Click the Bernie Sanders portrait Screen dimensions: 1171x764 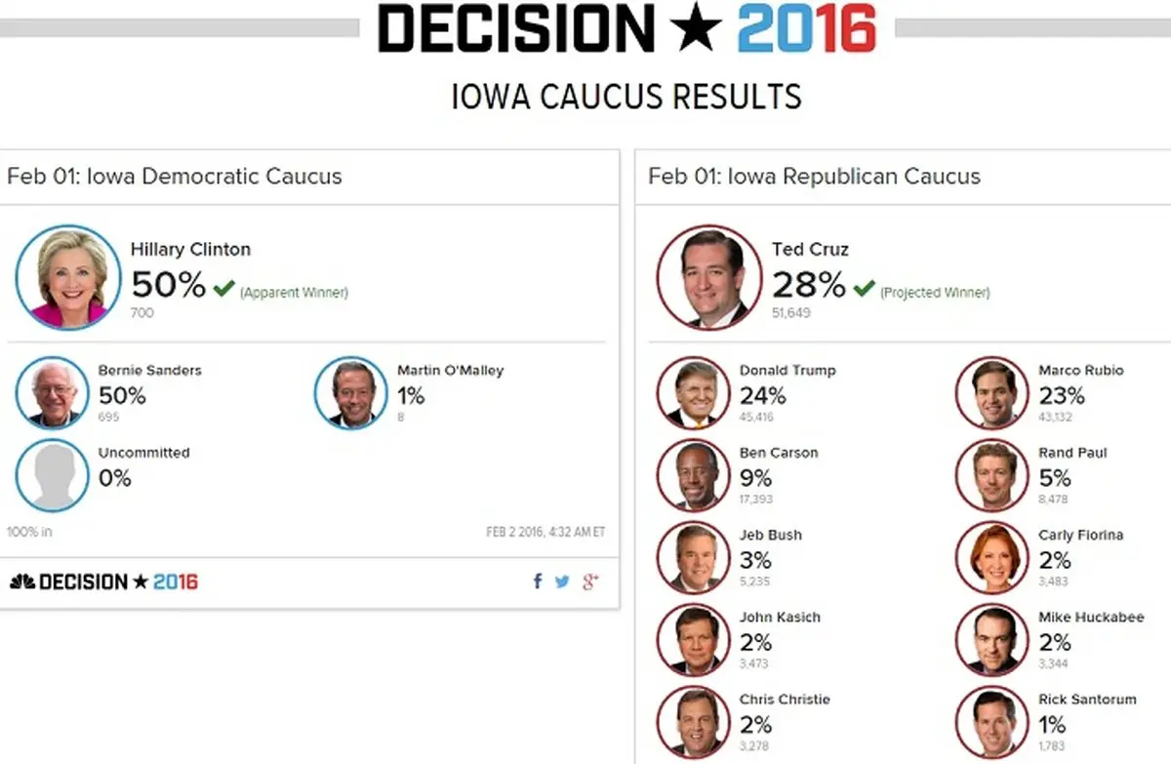pos(53,393)
